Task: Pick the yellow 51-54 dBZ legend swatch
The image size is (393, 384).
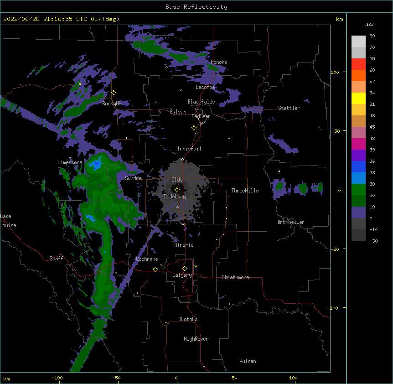Action: pyautogui.click(x=358, y=98)
